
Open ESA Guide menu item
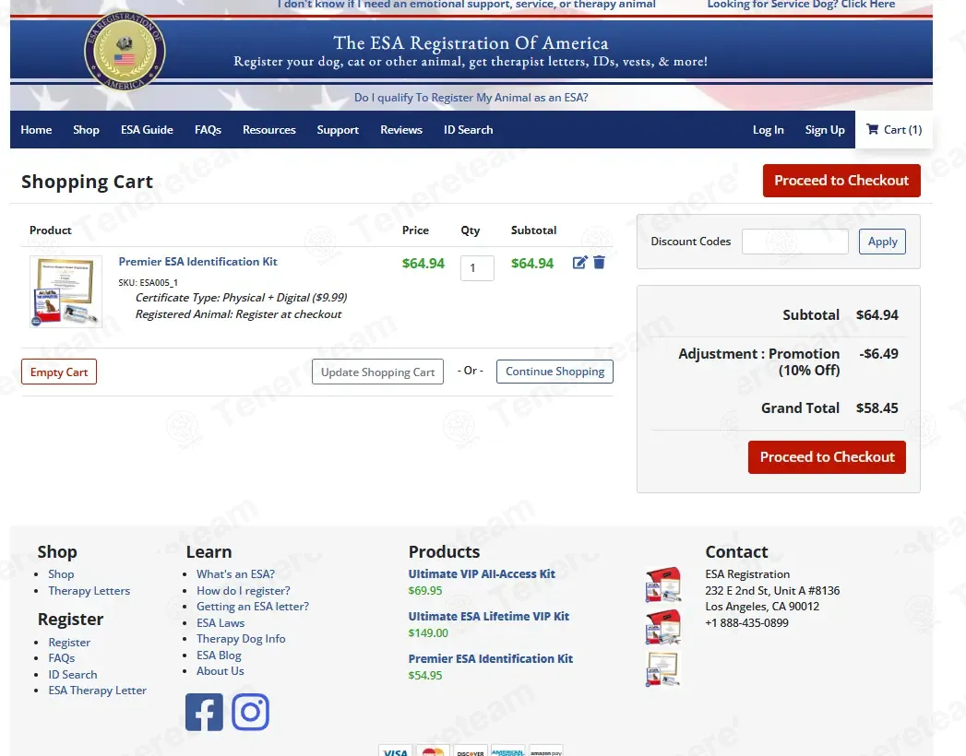pos(147,130)
